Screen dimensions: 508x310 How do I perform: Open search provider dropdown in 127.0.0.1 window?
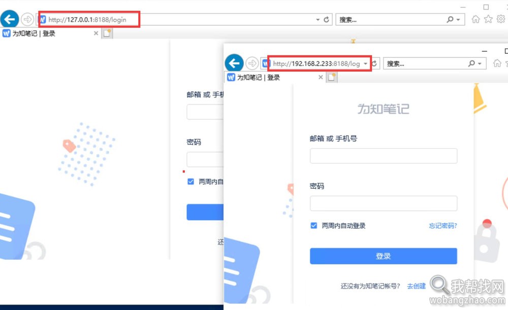click(x=458, y=20)
